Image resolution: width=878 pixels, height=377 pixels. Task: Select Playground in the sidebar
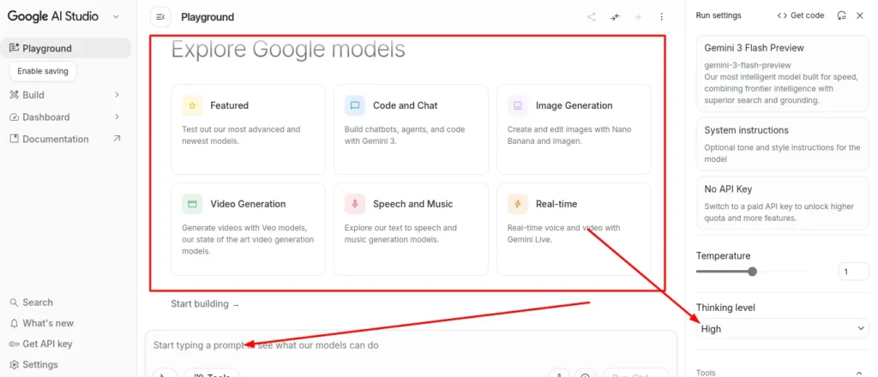pyautogui.click(x=65, y=48)
